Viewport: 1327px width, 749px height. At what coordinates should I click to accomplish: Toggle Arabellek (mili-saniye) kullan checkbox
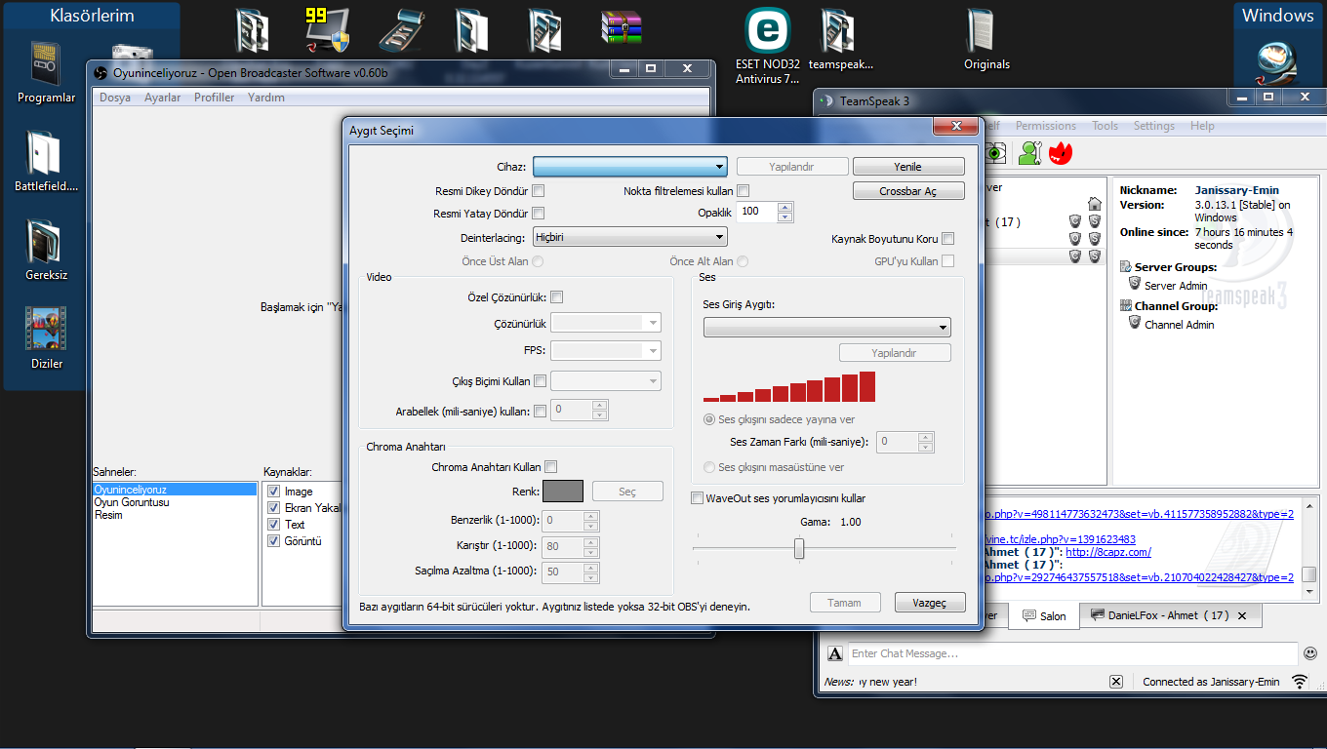click(x=540, y=412)
